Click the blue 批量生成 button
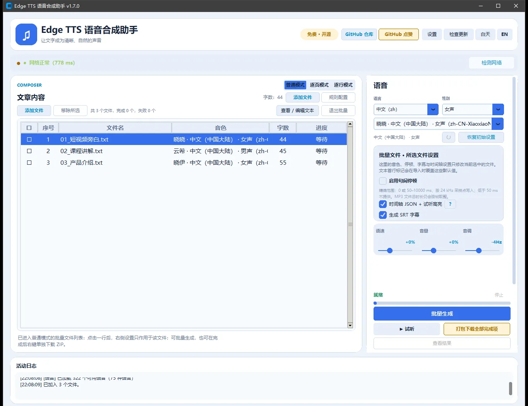 point(442,314)
